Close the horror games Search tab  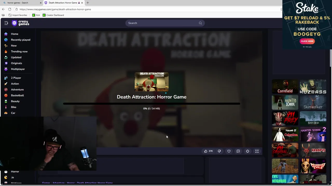point(40,3)
